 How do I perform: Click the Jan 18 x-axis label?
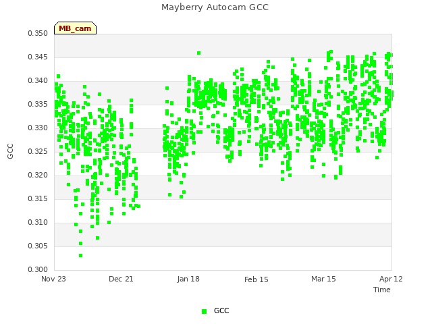(x=188, y=279)
